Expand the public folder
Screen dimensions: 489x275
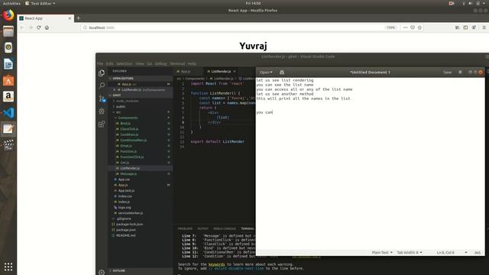121,107
